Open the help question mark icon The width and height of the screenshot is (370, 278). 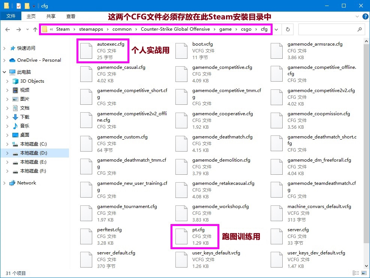[365, 16]
